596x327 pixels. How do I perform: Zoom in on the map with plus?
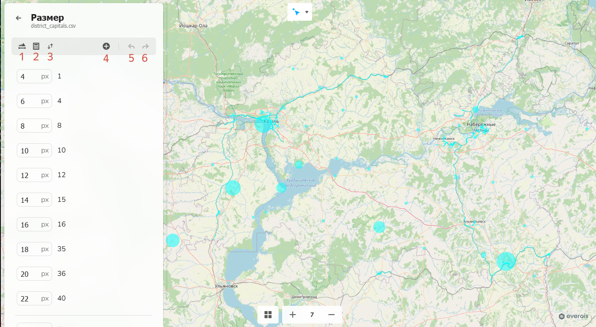(x=293, y=315)
